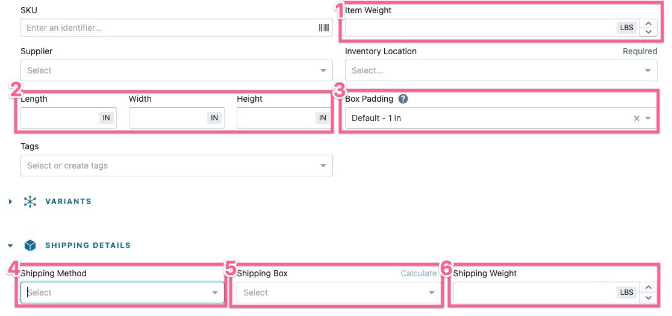
Task: Expand the Variants section
Action: pos(11,202)
